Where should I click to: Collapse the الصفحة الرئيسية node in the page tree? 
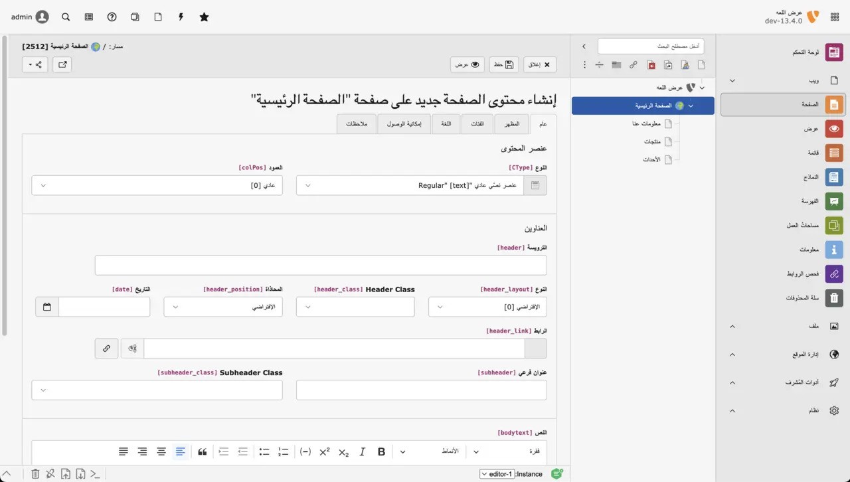pos(691,105)
